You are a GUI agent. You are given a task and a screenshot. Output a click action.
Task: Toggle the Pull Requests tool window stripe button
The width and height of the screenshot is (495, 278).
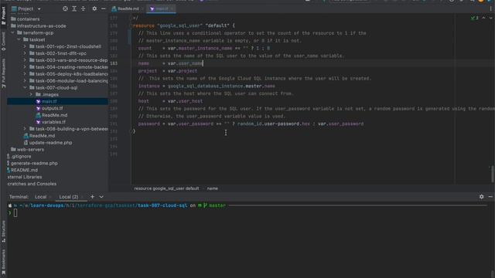point(3,73)
